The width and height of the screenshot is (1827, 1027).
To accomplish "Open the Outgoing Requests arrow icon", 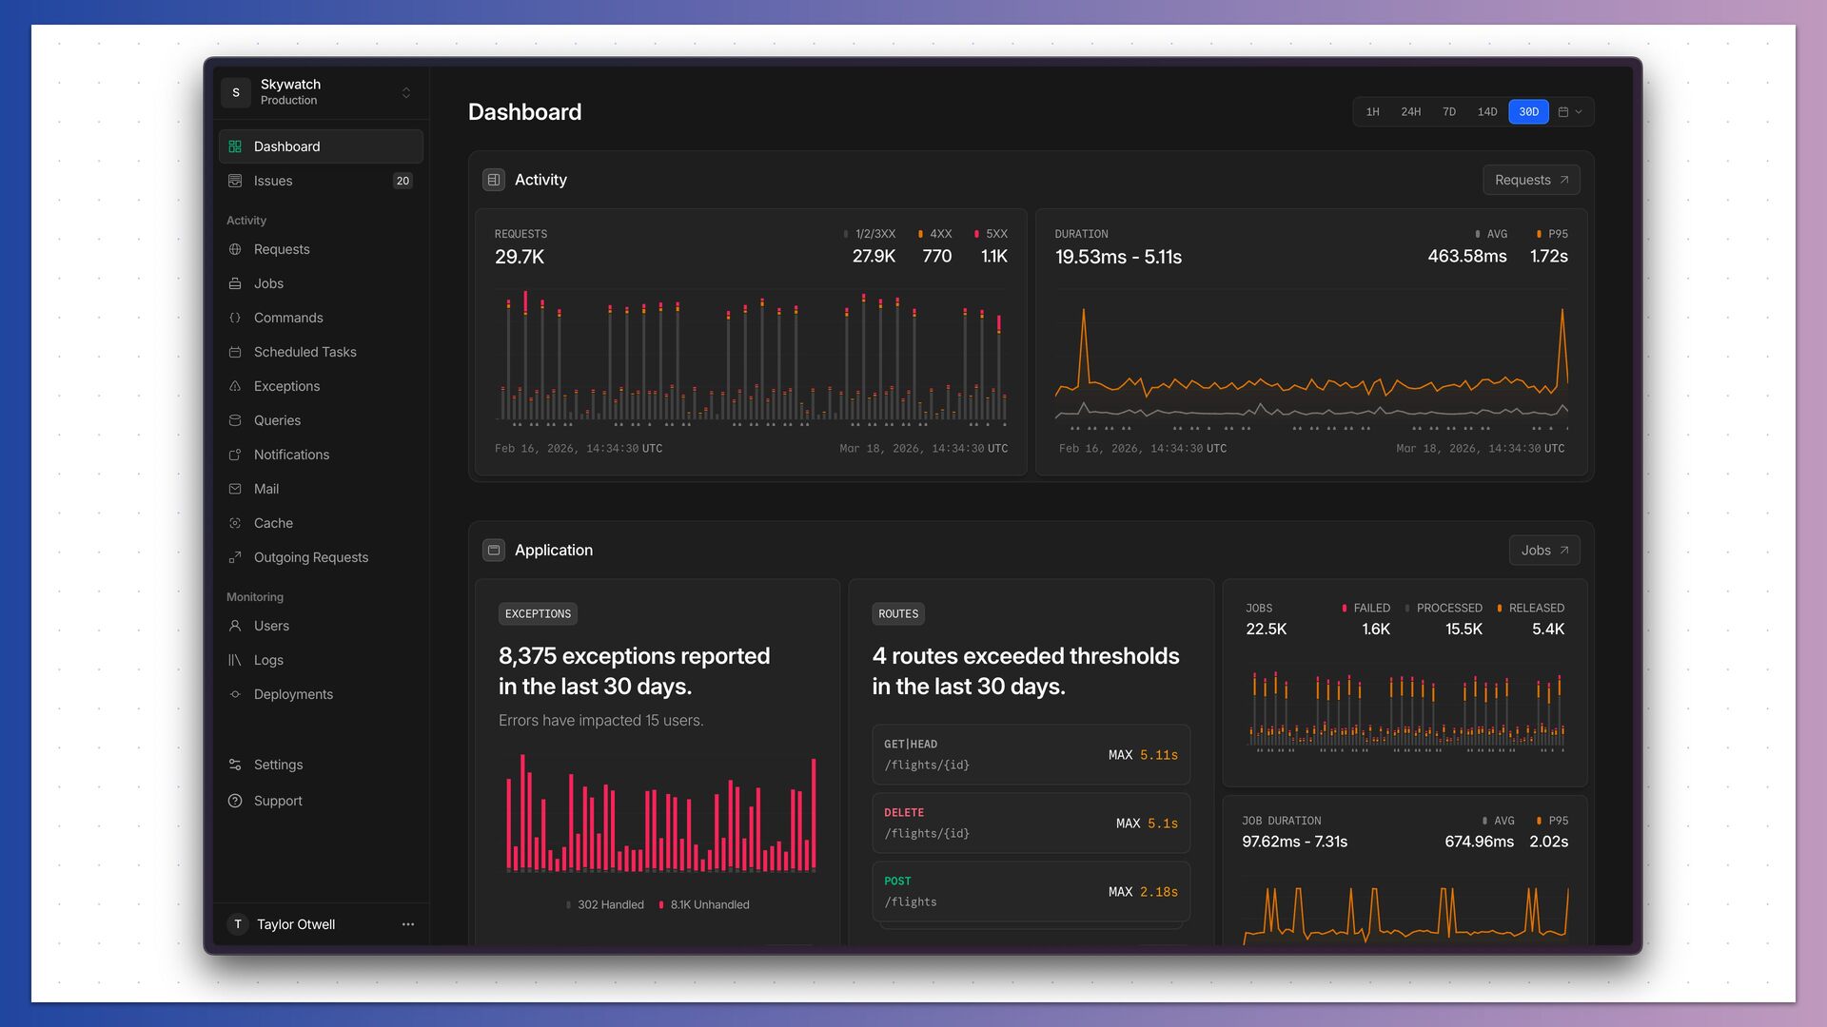I will [x=235, y=557].
